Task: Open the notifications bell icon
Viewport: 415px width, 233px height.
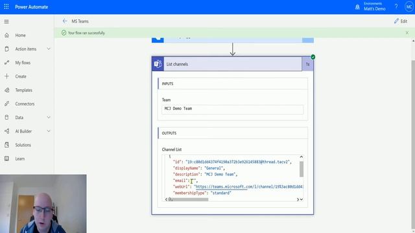Action: pyautogui.click(x=357, y=7)
